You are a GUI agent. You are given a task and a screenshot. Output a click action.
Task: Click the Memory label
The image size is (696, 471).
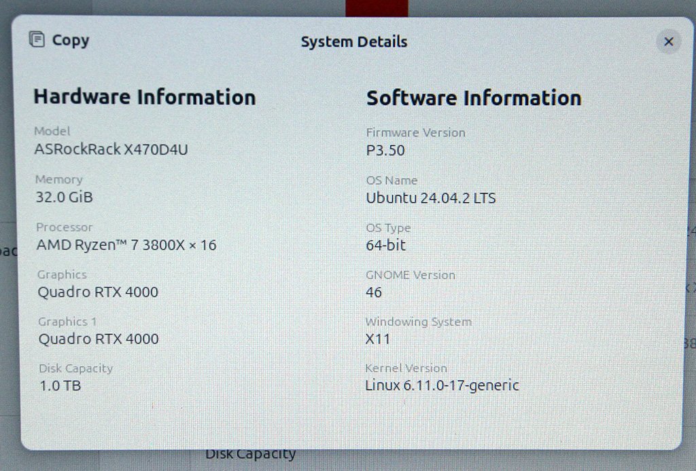pos(59,179)
